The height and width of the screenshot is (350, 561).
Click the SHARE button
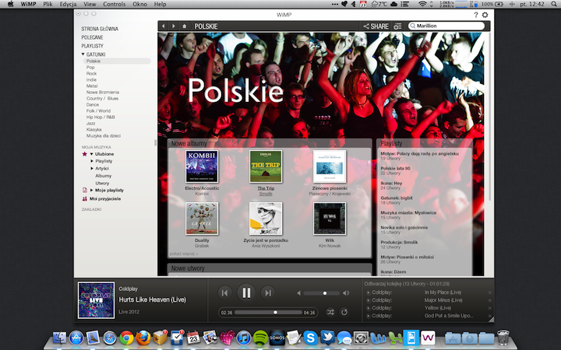coord(376,26)
